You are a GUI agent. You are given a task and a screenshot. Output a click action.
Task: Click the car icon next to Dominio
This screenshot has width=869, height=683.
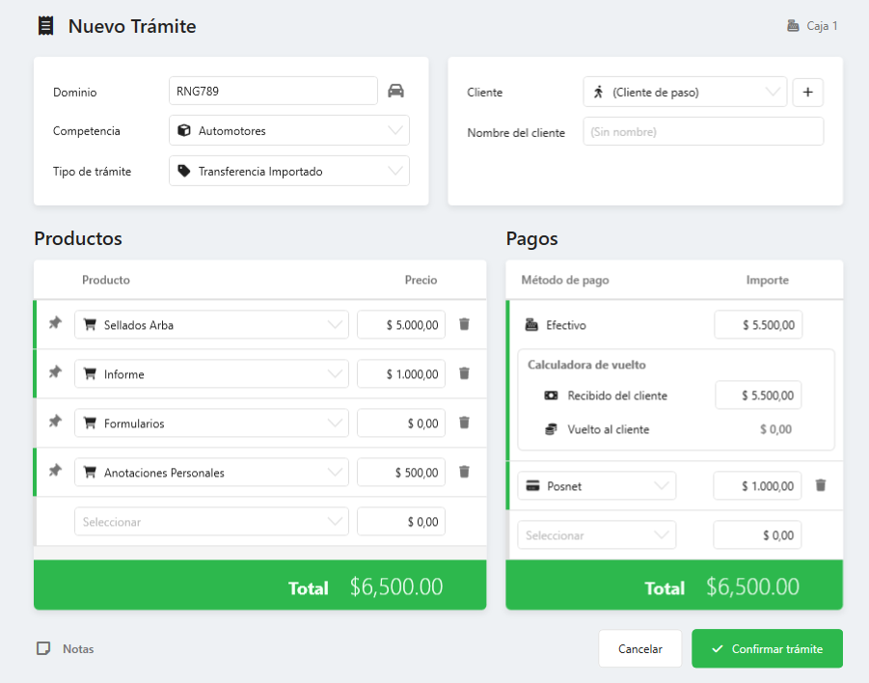(395, 91)
